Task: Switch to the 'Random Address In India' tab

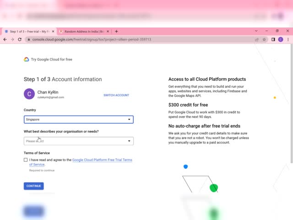Action: coord(83,32)
